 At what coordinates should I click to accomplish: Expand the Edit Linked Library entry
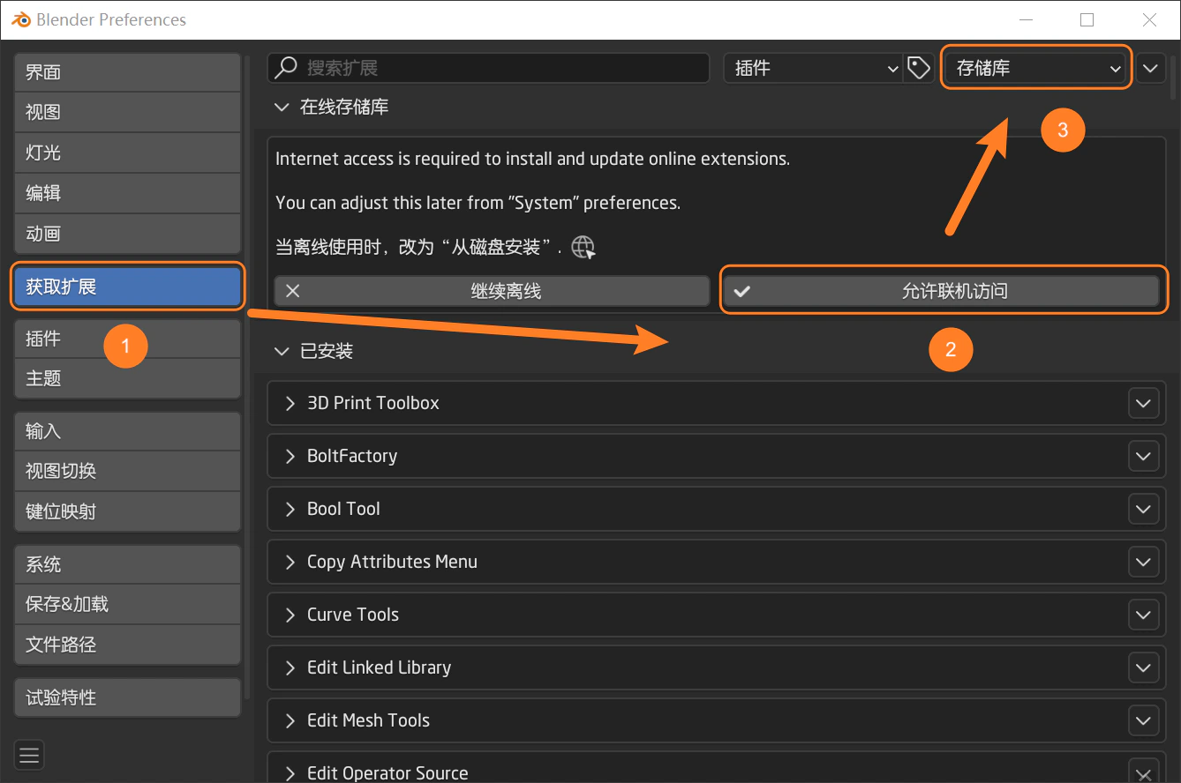[290, 667]
